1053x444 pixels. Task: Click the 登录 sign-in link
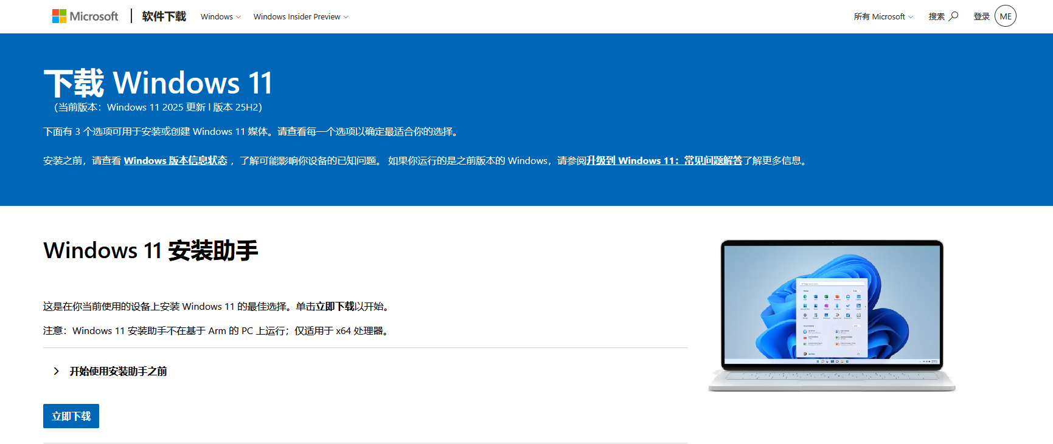coord(982,17)
